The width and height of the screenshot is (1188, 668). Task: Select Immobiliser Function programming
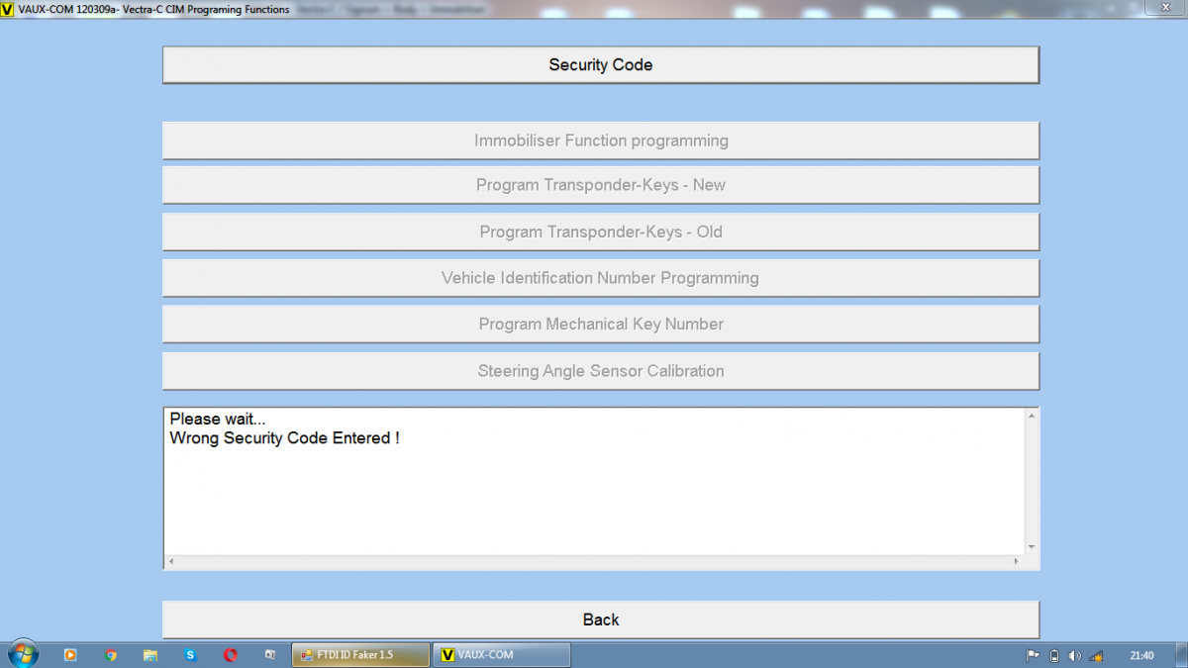tap(601, 141)
